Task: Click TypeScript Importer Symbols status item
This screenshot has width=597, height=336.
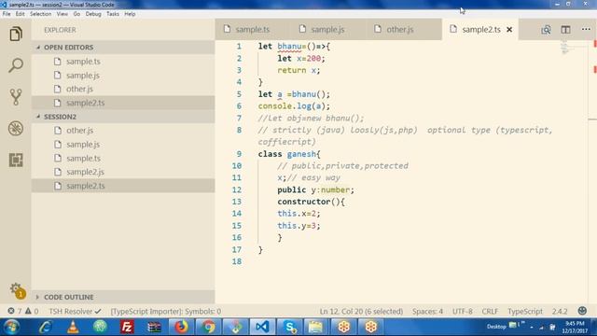Action: coord(166,311)
